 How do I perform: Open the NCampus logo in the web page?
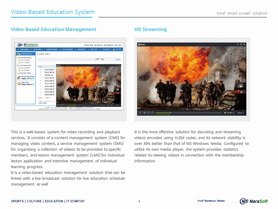[x=28, y=45]
